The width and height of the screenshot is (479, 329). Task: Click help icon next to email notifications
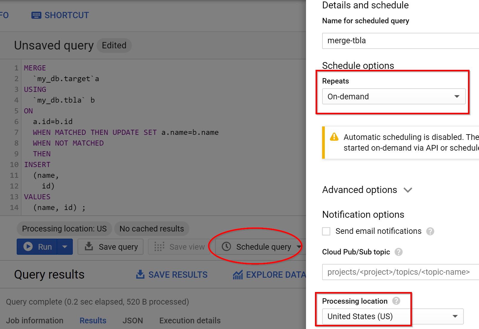pyautogui.click(x=430, y=231)
